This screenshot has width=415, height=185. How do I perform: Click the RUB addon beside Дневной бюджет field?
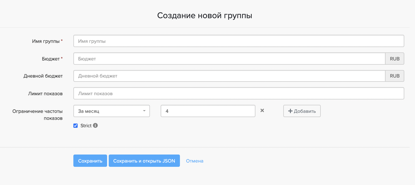click(x=394, y=76)
